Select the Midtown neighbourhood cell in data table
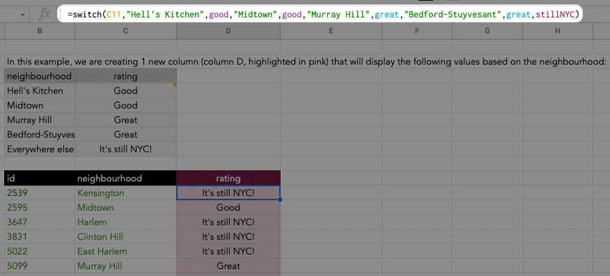Image resolution: width=610 pixels, height=276 pixels. pyautogui.click(x=125, y=207)
